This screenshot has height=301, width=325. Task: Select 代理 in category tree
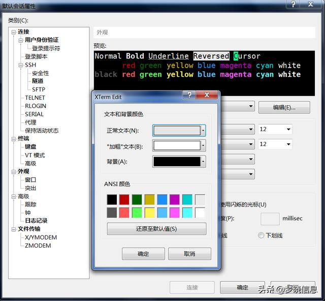tap(30, 122)
